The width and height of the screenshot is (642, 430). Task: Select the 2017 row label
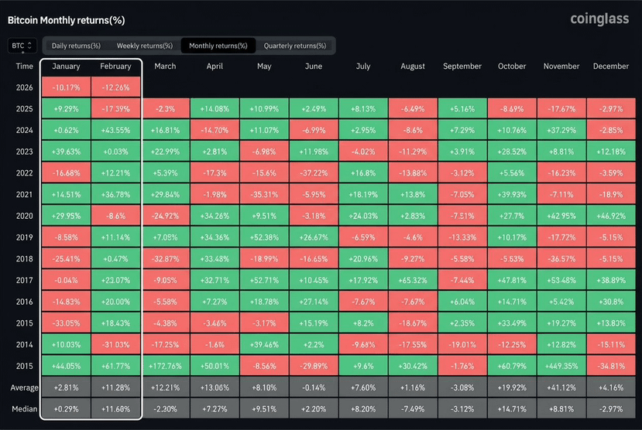[24, 281]
